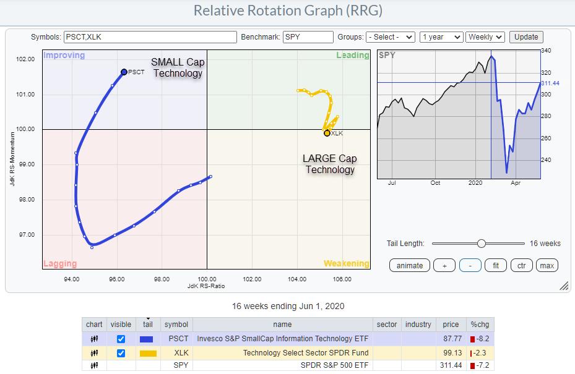Click the minus zoom-out button
The height and width of the screenshot is (374, 575).
[470, 265]
